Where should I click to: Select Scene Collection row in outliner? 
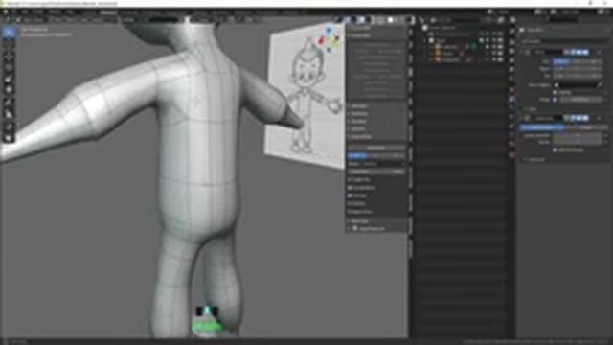coord(443,28)
